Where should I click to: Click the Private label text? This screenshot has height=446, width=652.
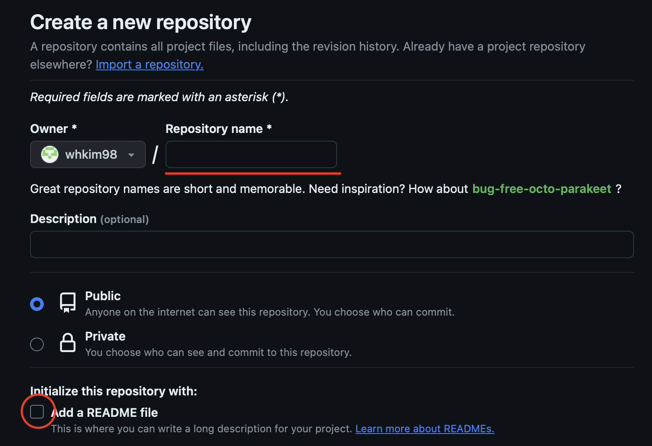click(x=106, y=336)
